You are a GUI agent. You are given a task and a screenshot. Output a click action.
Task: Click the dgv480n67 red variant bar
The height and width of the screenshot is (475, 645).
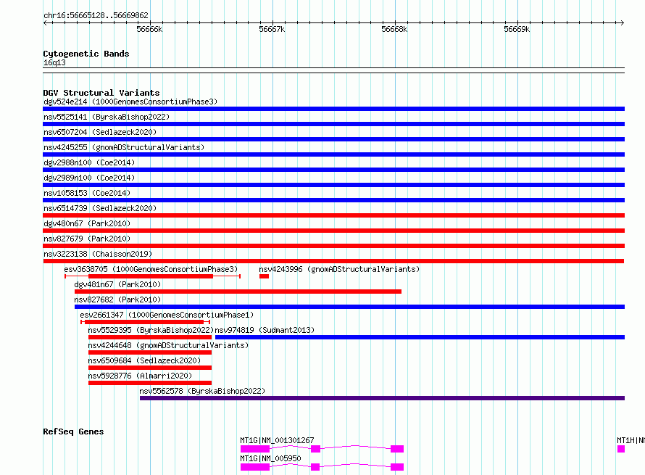click(x=333, y=231)
